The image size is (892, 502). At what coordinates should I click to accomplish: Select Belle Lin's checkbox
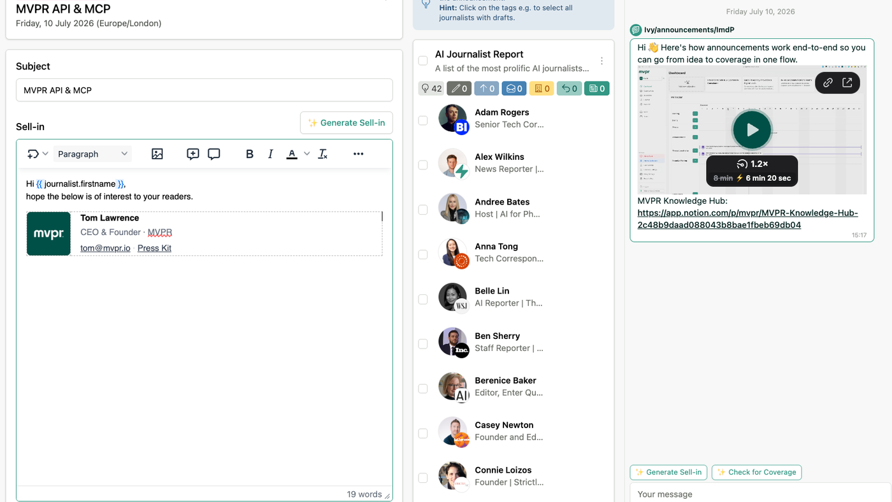[423, 299]
